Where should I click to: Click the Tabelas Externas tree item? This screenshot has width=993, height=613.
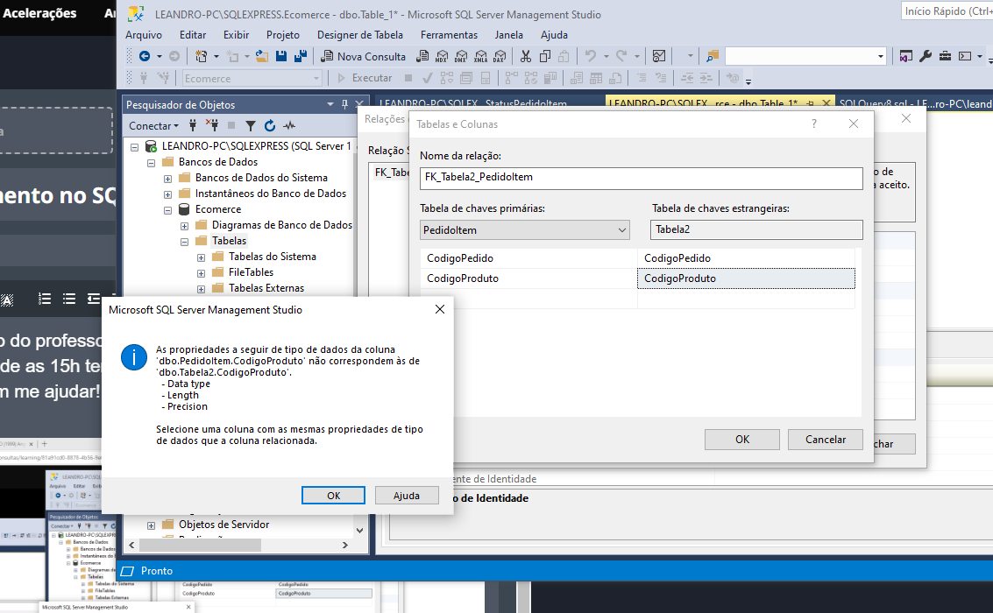pyautogui.click(x=266, y=288)
